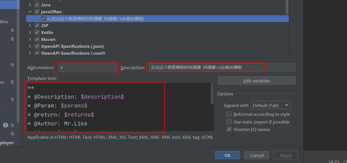Collapse the javaOften group
The image size is (347, 163).
click(30, 11)
